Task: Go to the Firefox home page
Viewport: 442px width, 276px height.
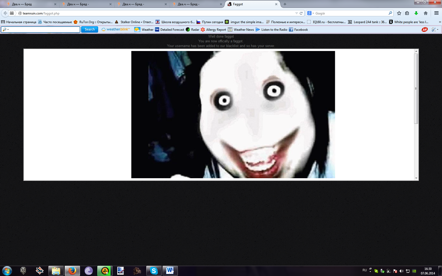Action: (x=426, y=13)
